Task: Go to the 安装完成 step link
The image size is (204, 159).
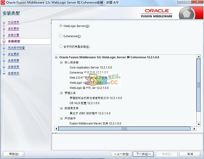Action: point(14,73)
